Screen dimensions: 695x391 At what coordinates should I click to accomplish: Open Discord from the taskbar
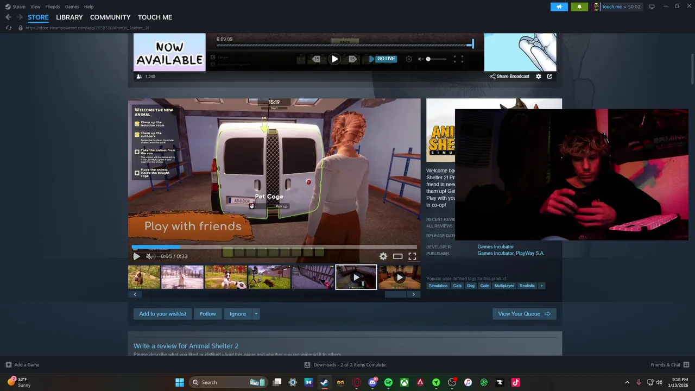[x=372, y=382]
